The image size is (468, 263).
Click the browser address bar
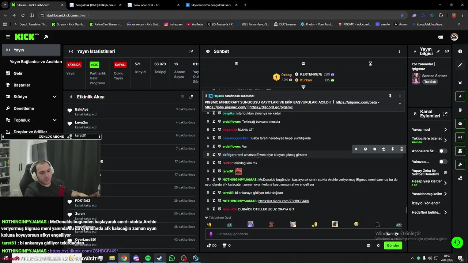click(x=219, y=15)
